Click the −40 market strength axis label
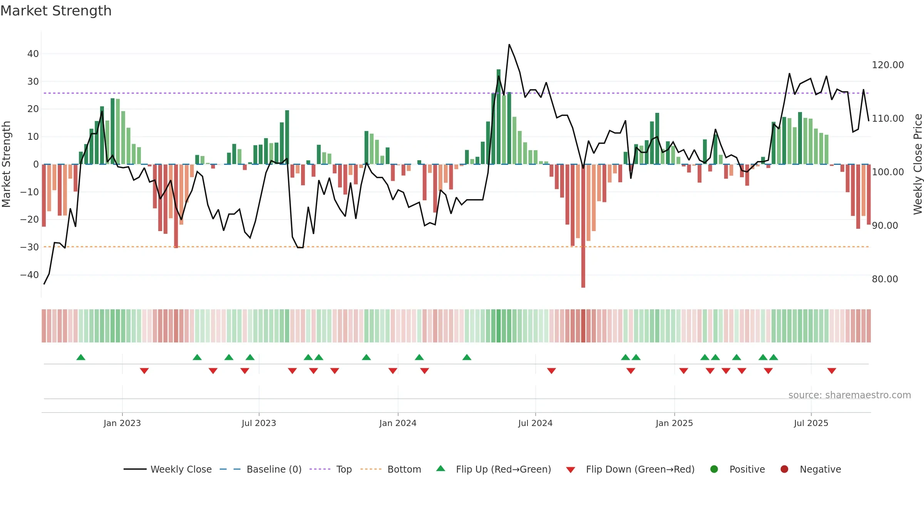 click(30, 275)
